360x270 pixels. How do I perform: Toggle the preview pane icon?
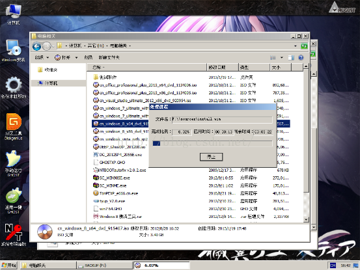point(291,57)
